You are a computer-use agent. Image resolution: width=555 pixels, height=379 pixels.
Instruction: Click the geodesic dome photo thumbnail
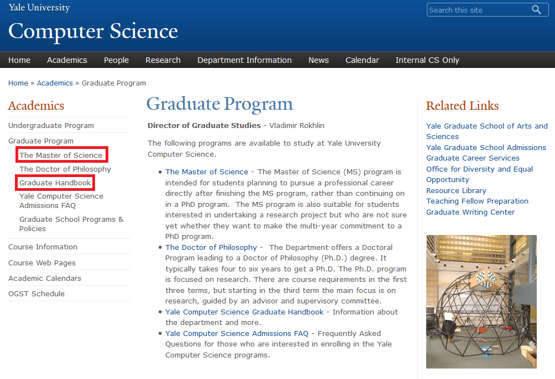click(481, 301)
